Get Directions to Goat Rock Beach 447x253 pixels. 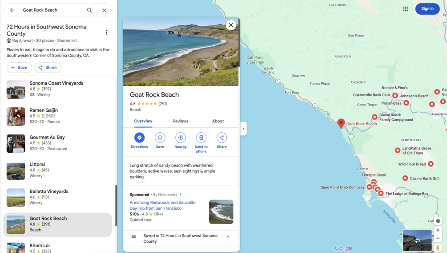(x=139, y=138)
